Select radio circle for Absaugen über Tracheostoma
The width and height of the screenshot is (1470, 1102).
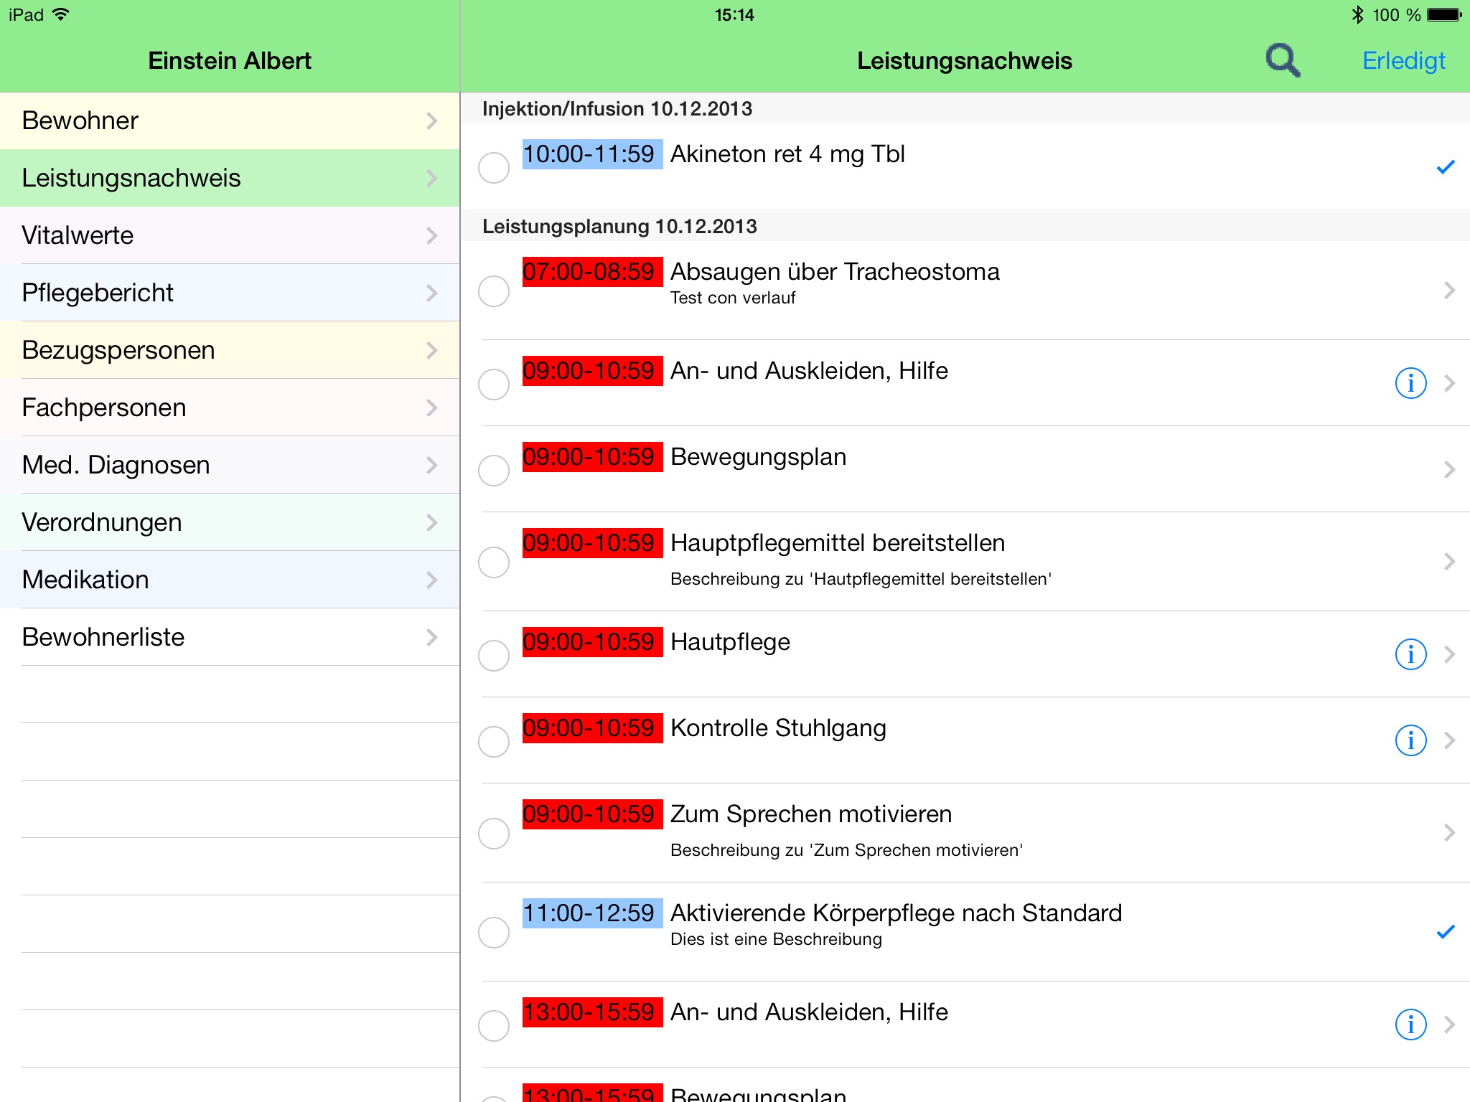coord(494,291)
